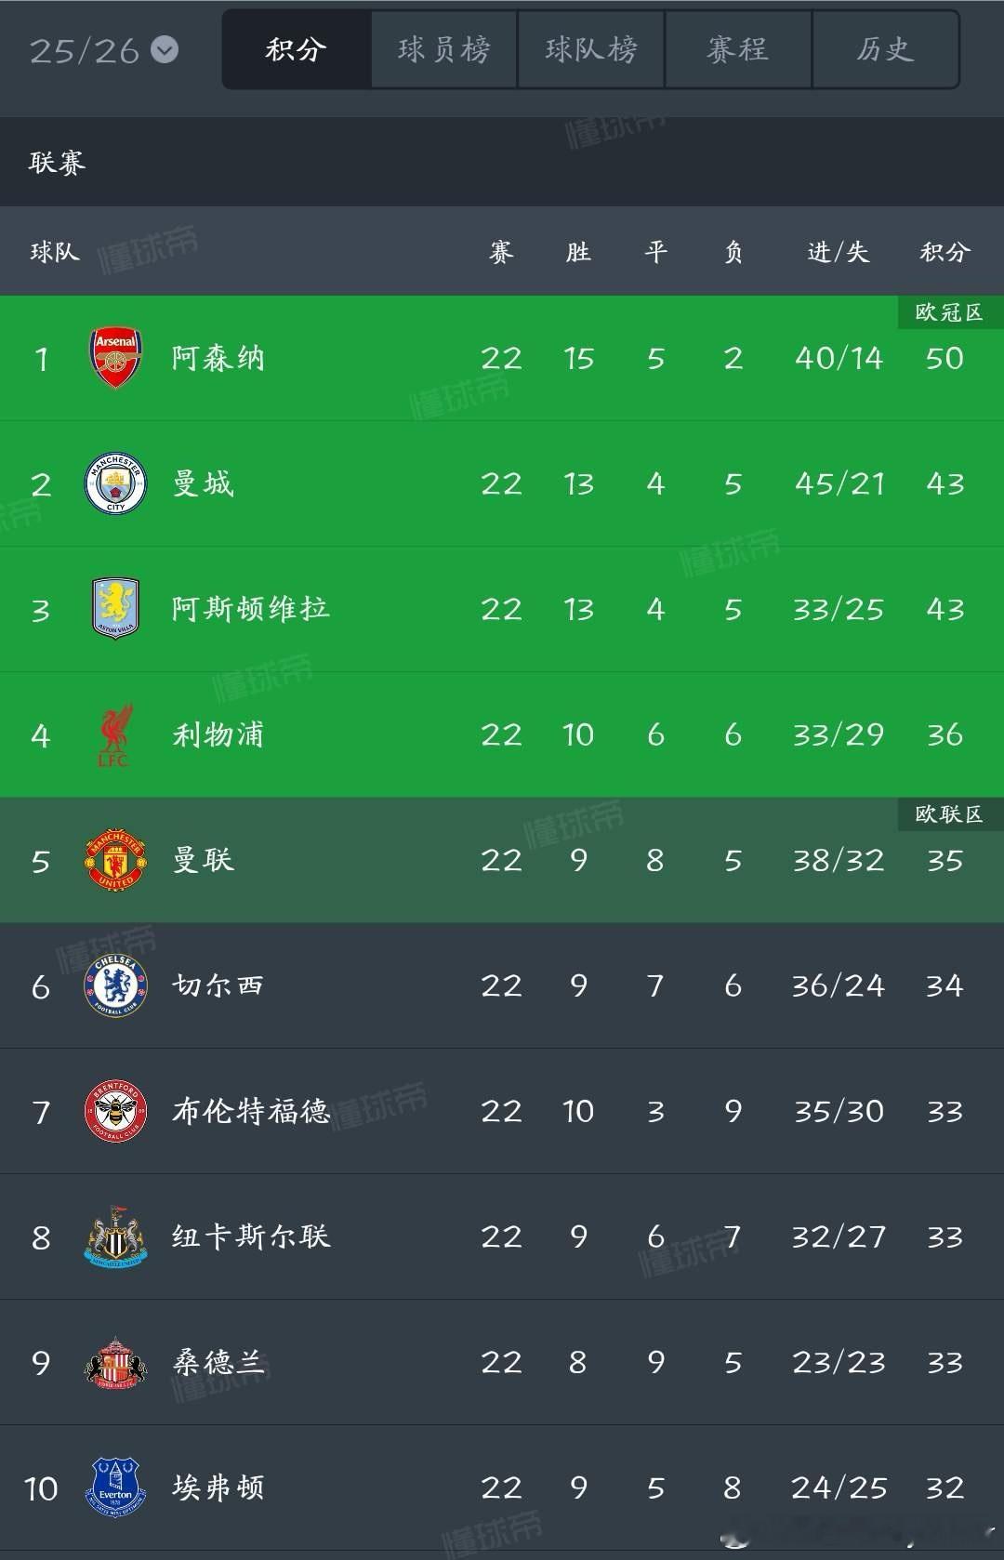
Task: Open team name 布伦特福德
Action: click(x=251, y=1111)
